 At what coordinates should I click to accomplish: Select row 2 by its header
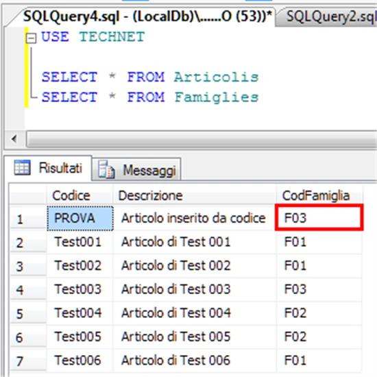(x=28, y=243)
